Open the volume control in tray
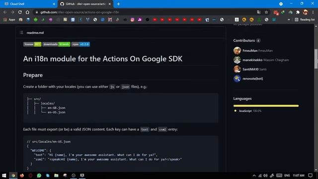The width and height of the screenshot is (318, 179). pos(265,176)
